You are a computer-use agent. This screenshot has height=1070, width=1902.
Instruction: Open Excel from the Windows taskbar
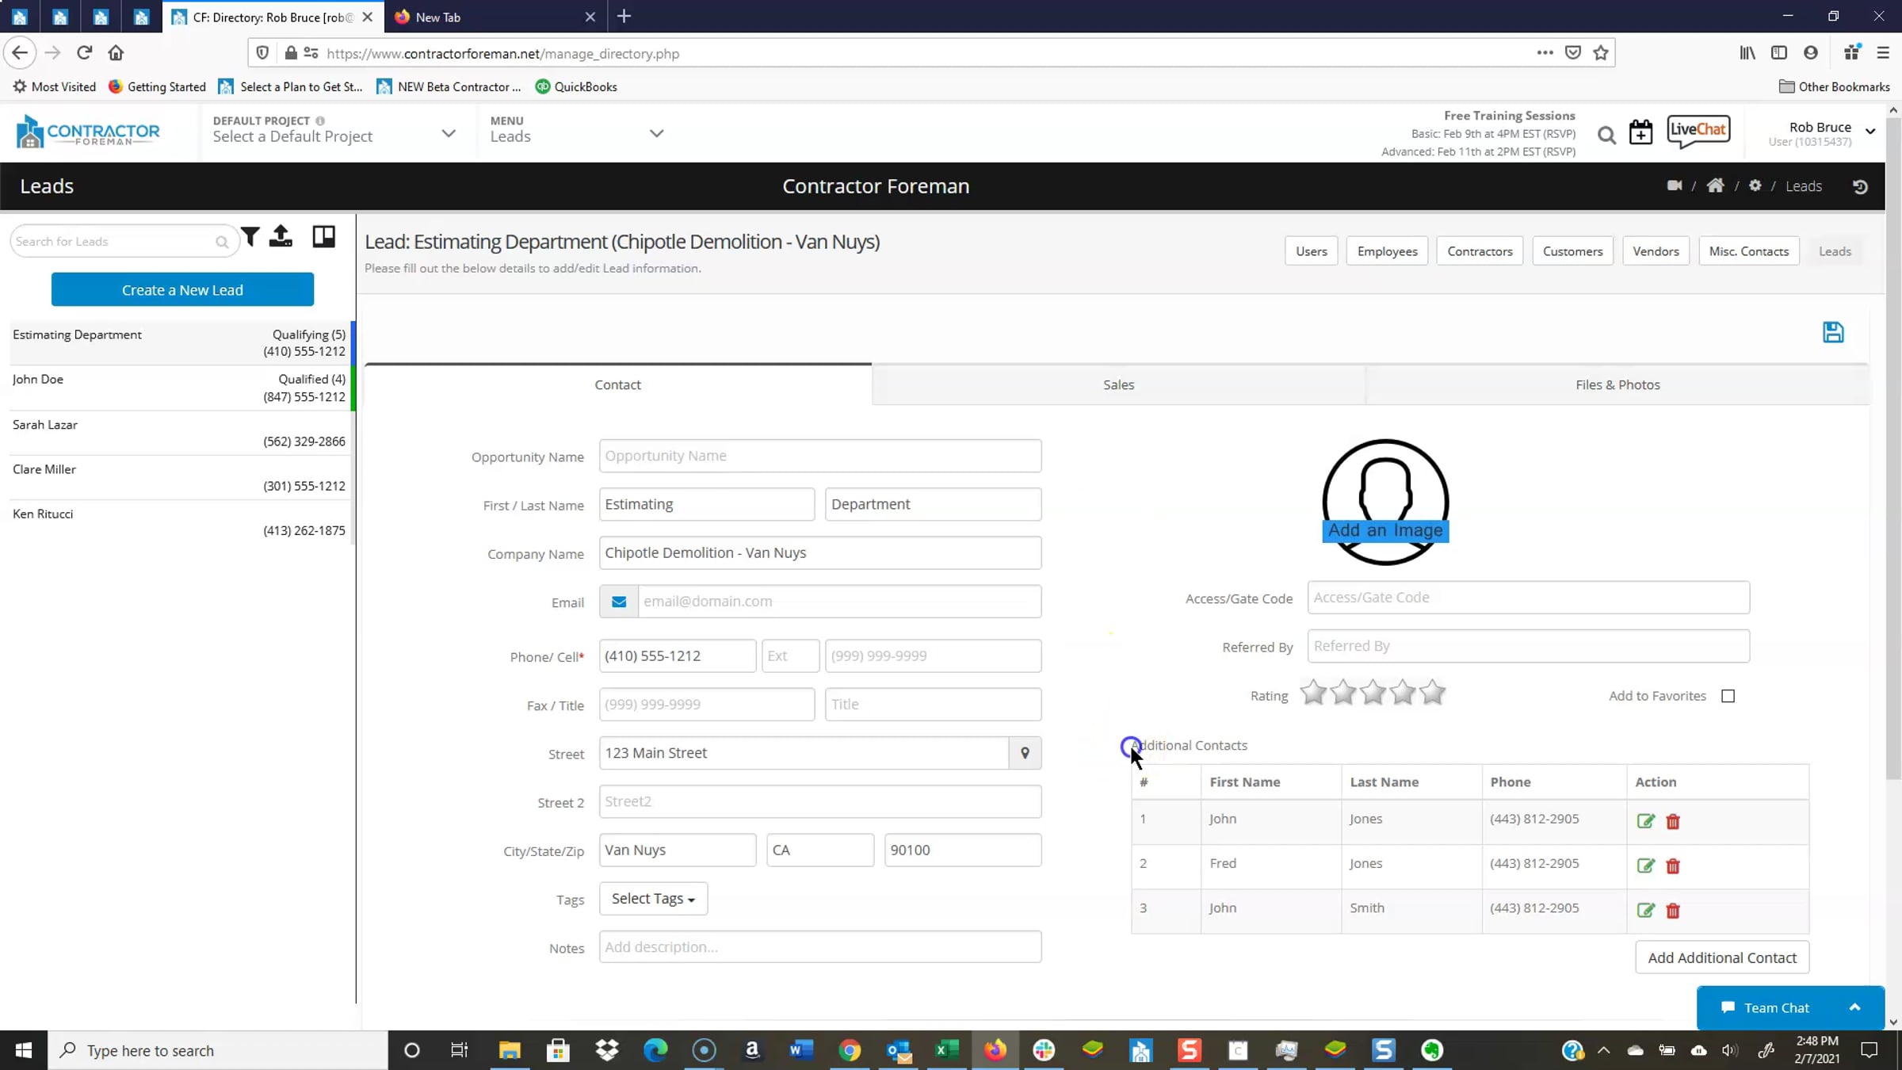pyautogui.click(x=946, y=1050)
